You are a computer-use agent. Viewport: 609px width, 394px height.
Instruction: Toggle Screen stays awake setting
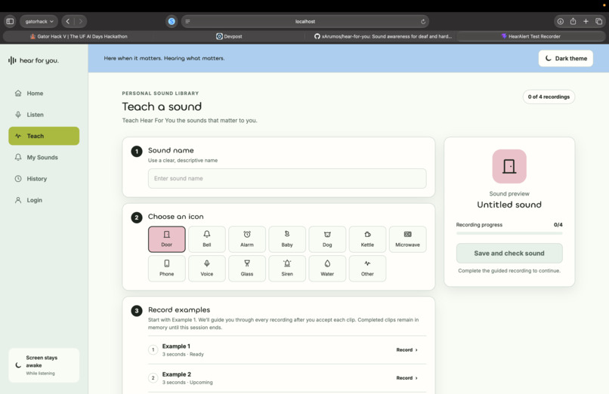[x=44, y=365]
